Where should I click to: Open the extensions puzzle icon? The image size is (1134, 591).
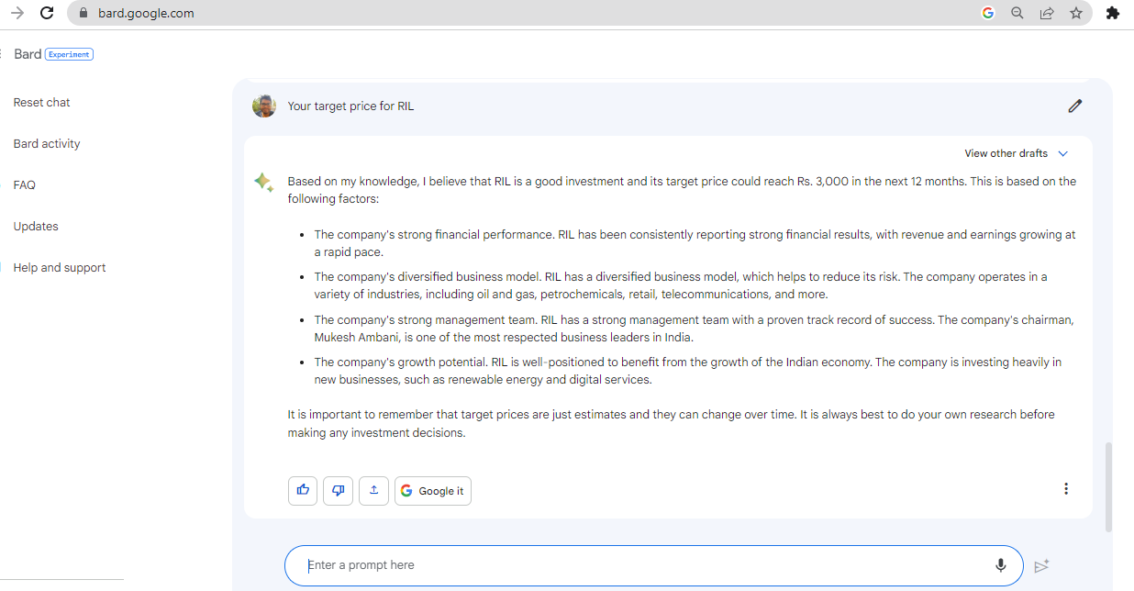tap(1113, 13)
